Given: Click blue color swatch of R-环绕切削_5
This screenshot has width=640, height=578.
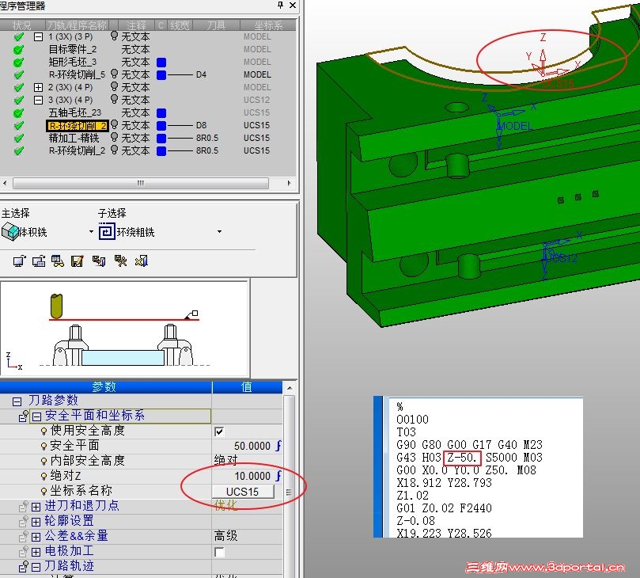Looking at the screenshot, I should tap(161, 75).
